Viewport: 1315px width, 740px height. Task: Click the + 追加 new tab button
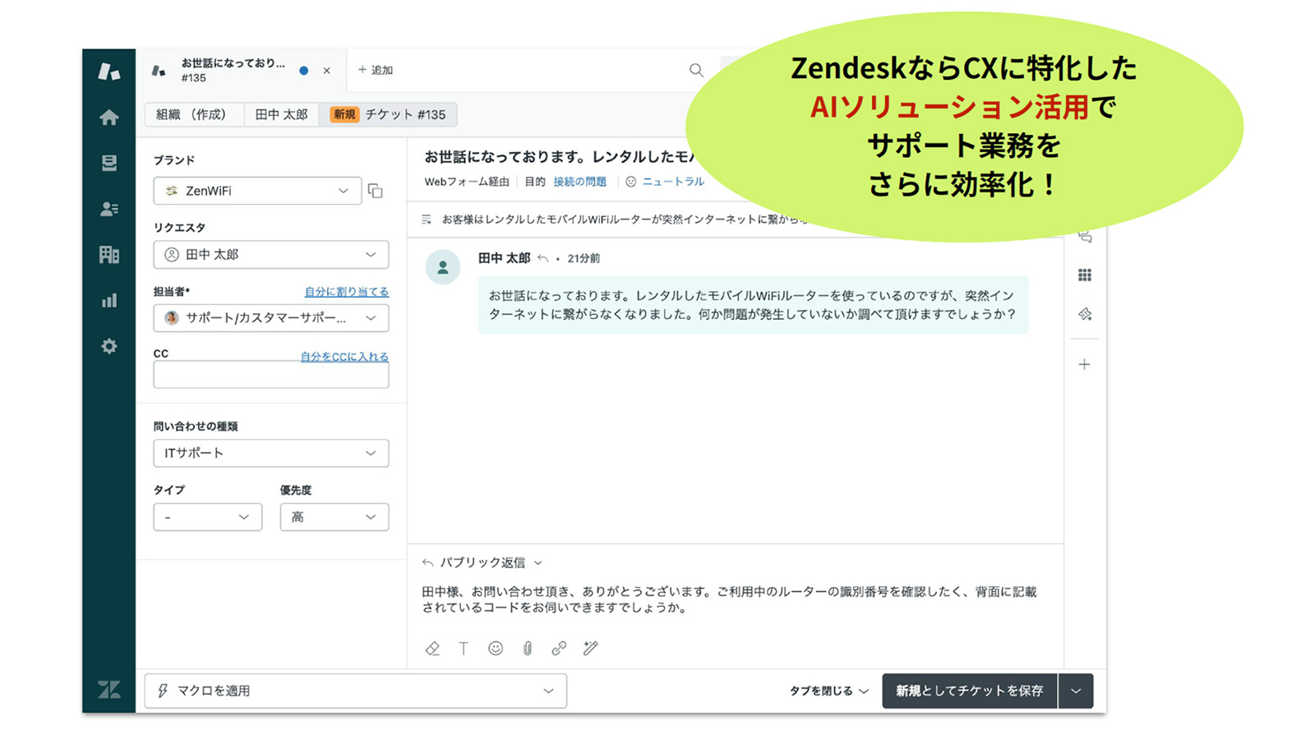tap(376, 70)
